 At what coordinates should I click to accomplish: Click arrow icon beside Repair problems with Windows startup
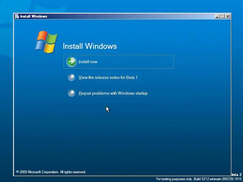(x=72, y=93)
